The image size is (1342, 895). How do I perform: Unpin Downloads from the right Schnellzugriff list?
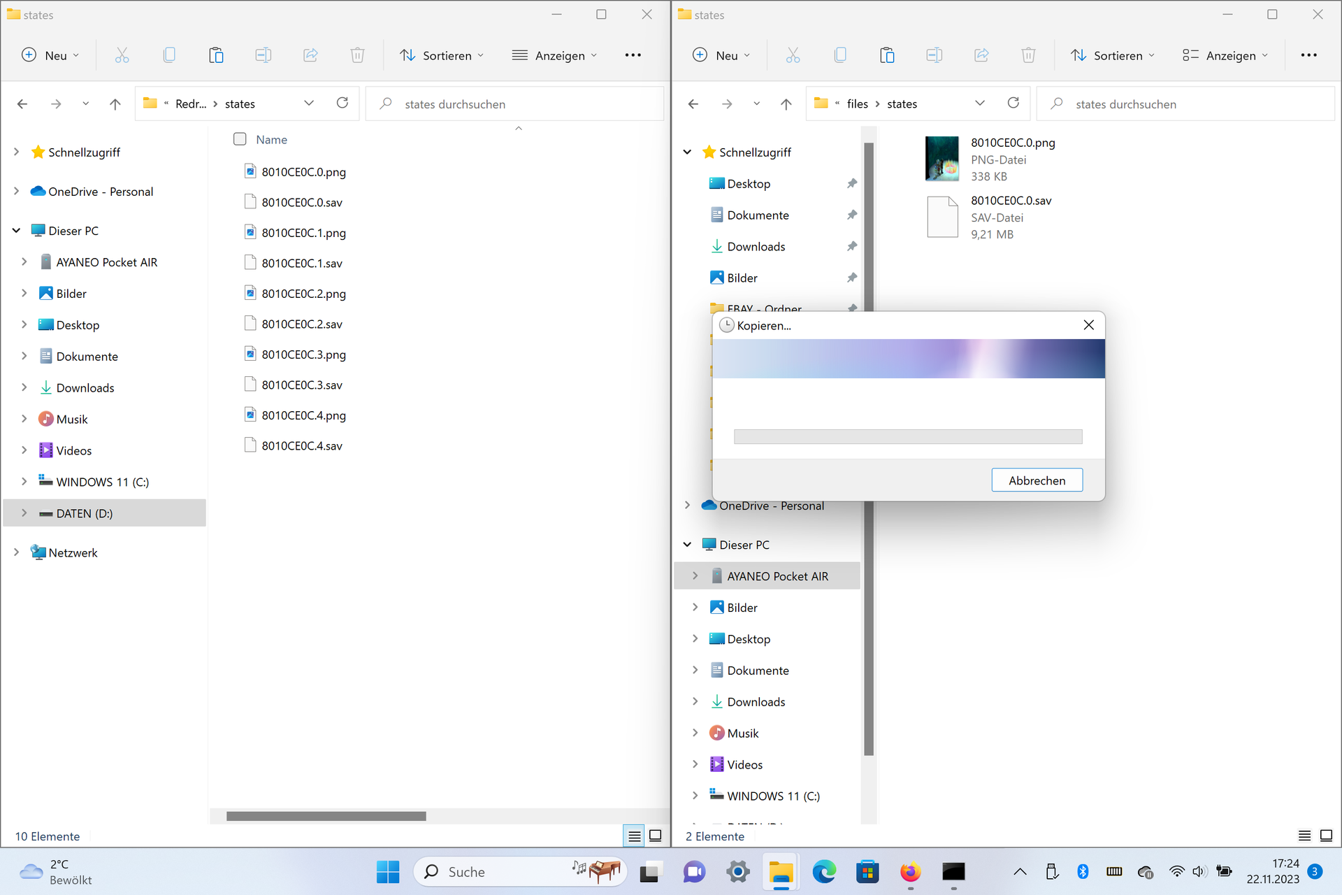(851, 246)
